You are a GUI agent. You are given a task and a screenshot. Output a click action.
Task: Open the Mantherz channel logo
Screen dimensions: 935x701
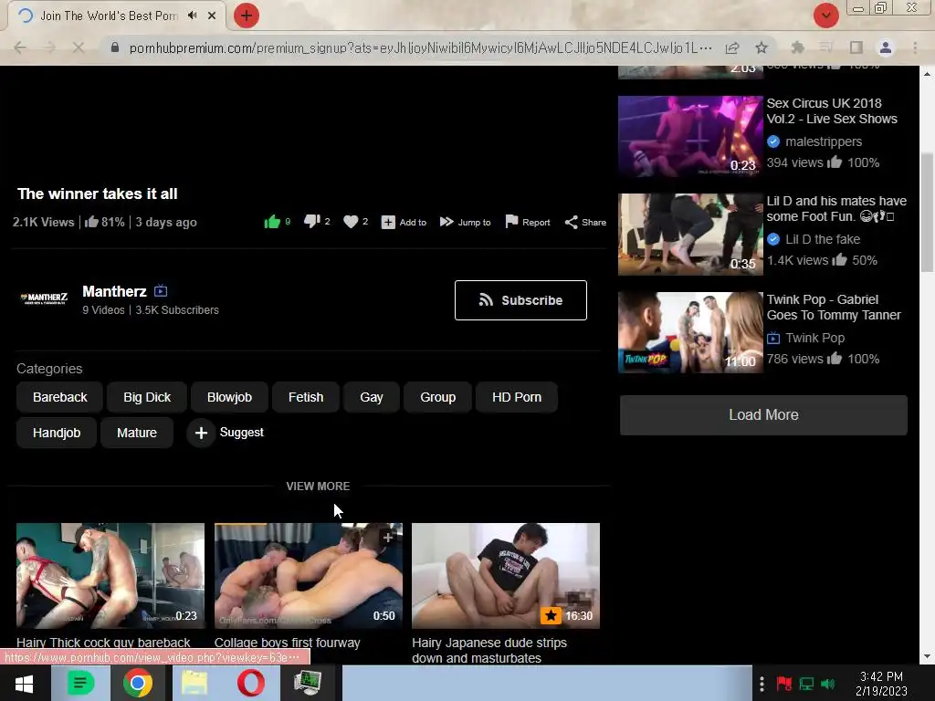tap(44, 298)
